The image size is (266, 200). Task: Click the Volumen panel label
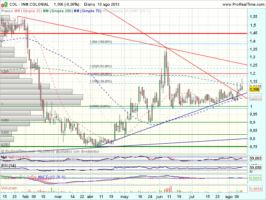tap(10, 188)
